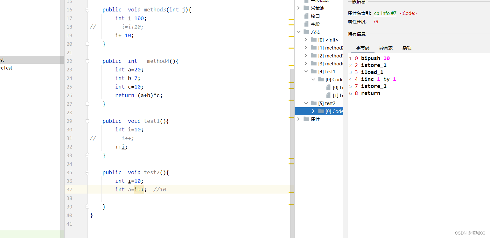Select the [3] method4 folder icon

pyautogui.click(x=314, y=63)
